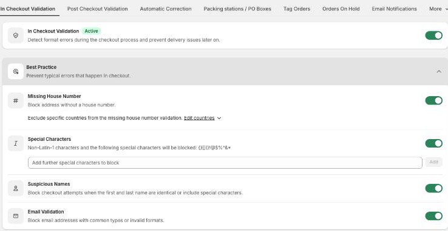Click the Missing House Number heading
Viewport: 448px width, 231px height.
tap(54, 96)
